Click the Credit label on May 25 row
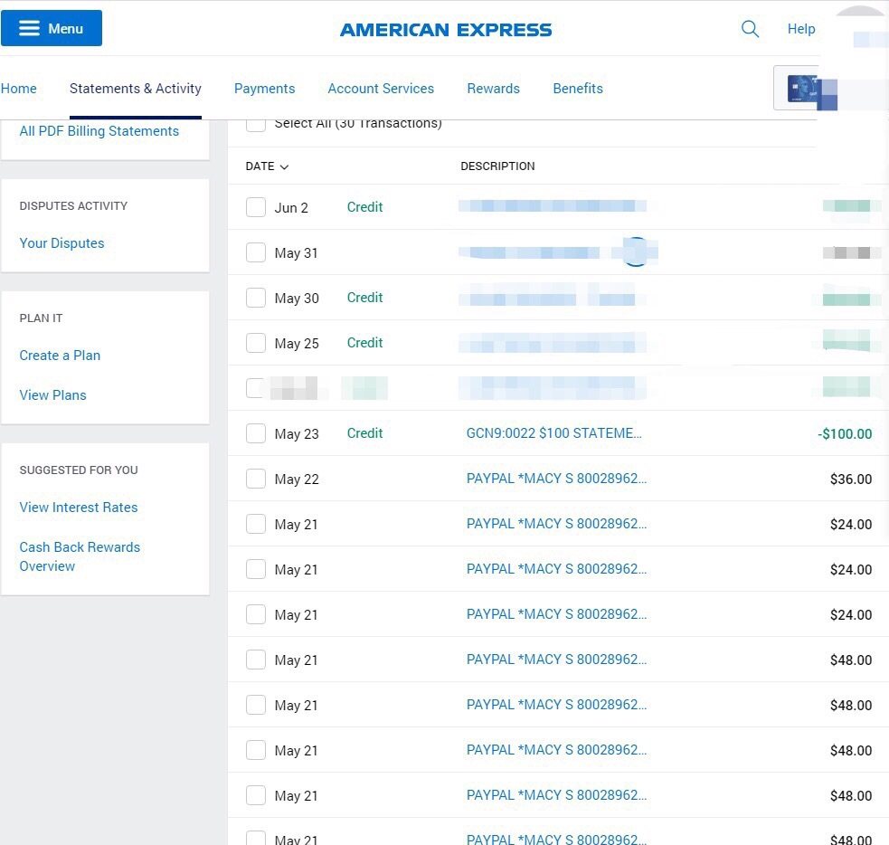This screenshot has height=845, width=889. click(364, 343)
